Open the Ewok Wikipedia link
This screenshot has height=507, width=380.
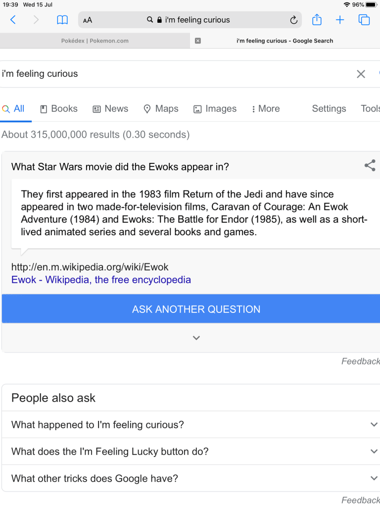pos(101,280)
